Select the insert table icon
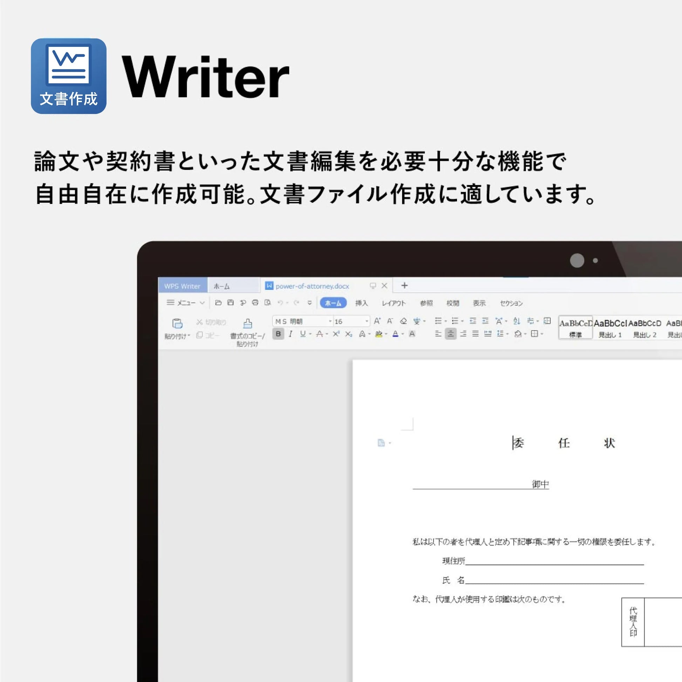Image resolution: width=682 pixels, height=682 pixels. point(546,321)
